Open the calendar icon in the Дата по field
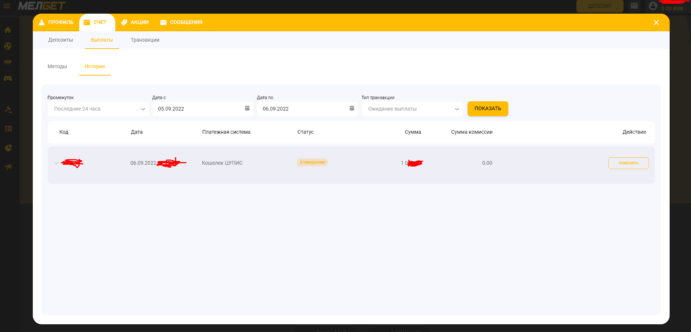Image resolution: width=691 pixels, height=332 pixels. click(352, 108)
